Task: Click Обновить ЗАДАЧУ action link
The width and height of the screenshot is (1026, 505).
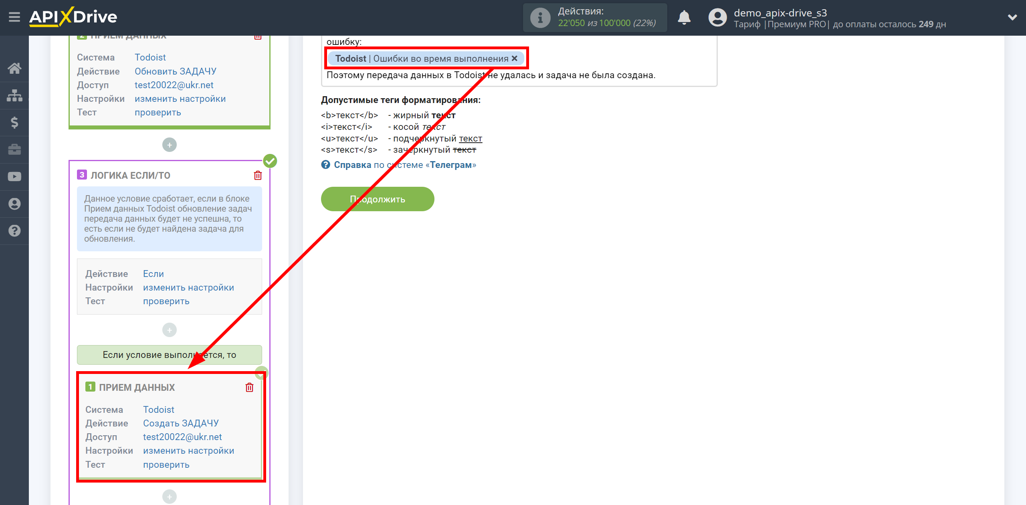Action: point(175,71)
